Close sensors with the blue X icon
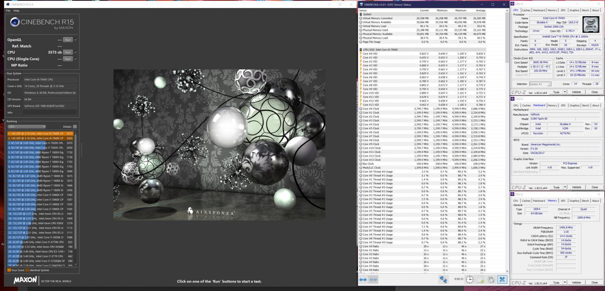Viewport: 605px width, 291px height. click(x=502, y=280)
